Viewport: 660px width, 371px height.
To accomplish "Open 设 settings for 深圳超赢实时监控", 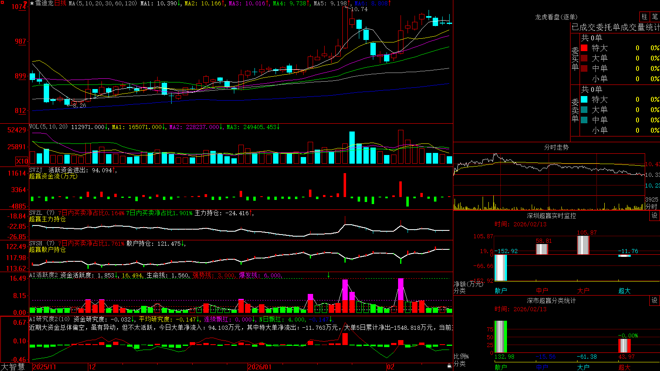I will coord(655,216).
